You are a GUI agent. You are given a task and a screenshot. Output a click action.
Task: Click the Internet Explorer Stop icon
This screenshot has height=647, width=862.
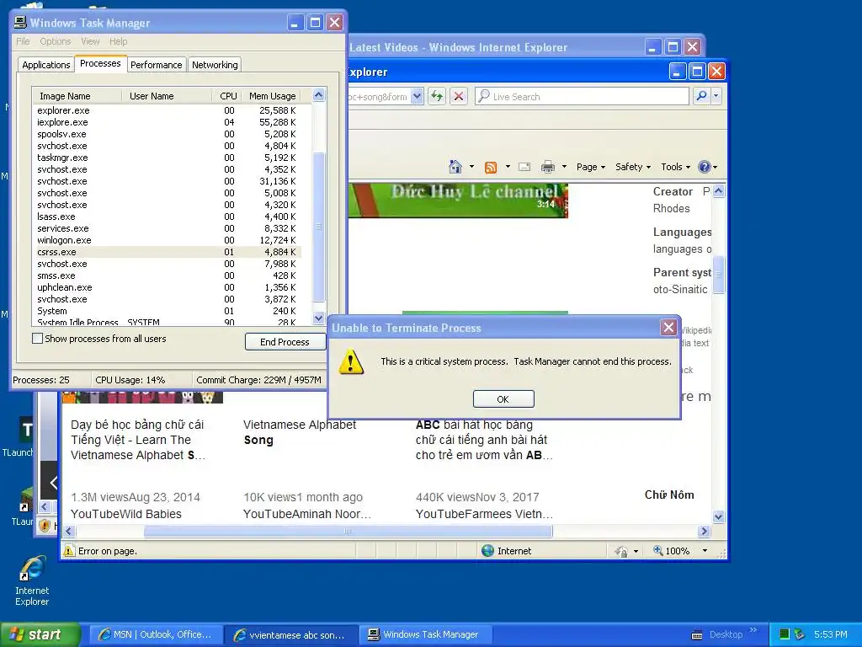pyautogui.click(x=459, y=96)
